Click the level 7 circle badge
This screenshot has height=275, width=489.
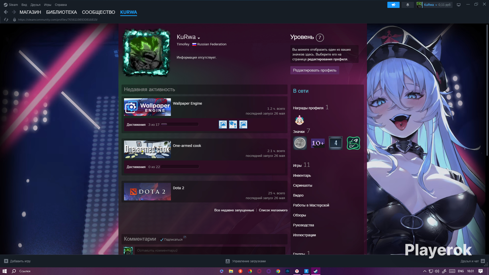[x=320, y=37]
